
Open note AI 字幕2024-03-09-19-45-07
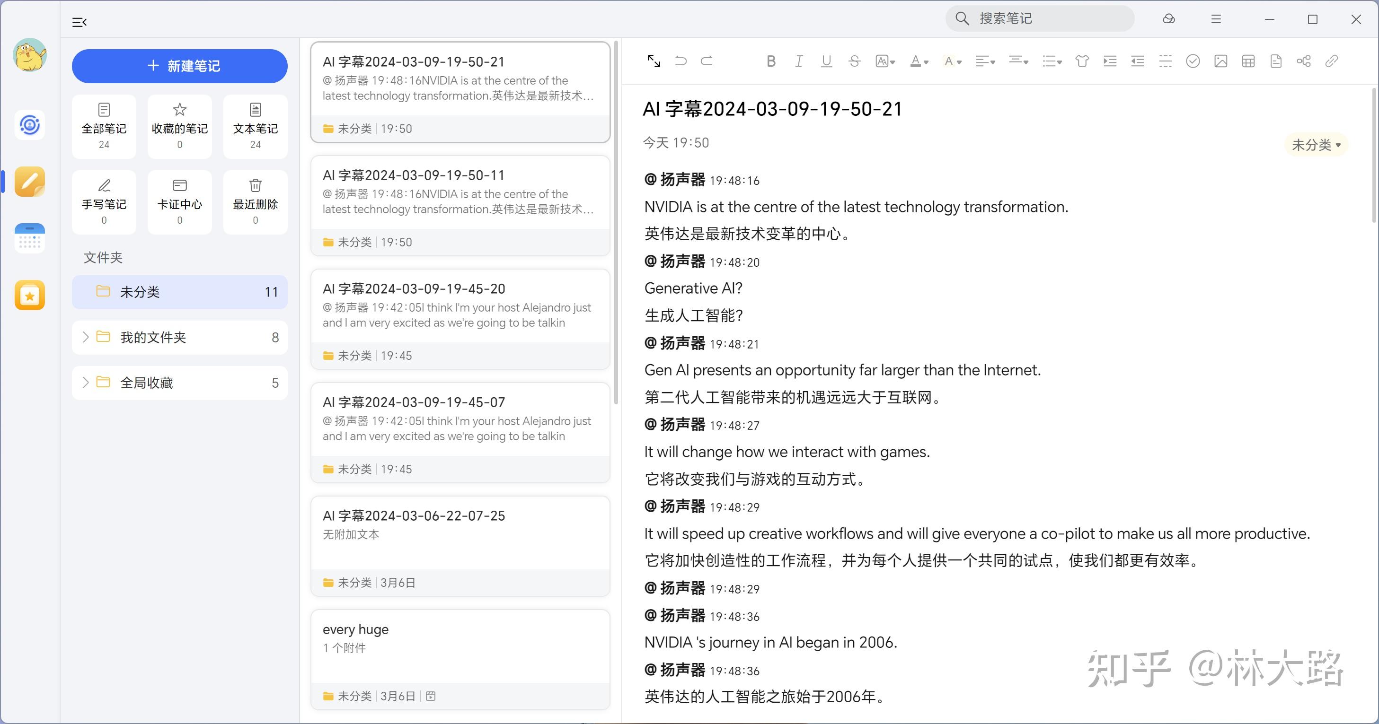click(x=460, y=433)
